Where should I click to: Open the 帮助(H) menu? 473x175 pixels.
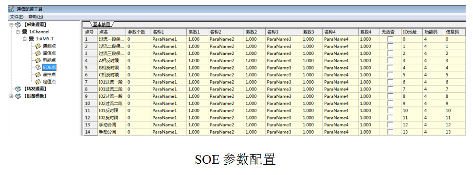pos(36,17)
